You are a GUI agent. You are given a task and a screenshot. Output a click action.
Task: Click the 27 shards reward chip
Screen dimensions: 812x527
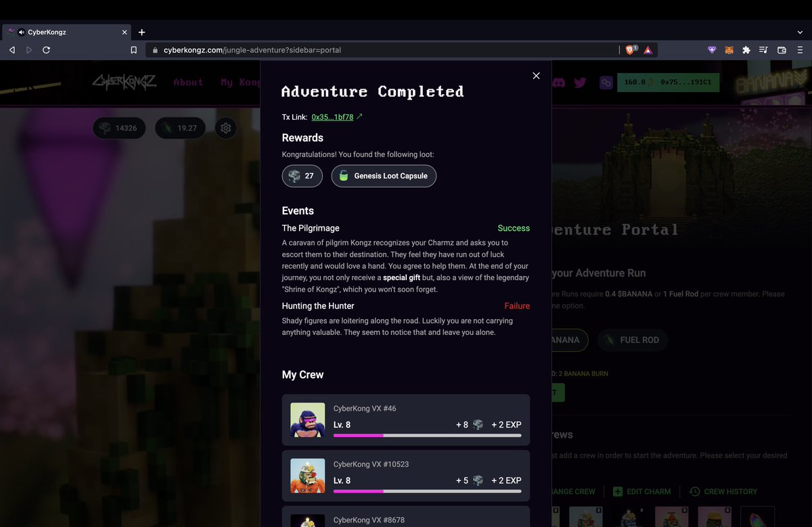(302, 176)
